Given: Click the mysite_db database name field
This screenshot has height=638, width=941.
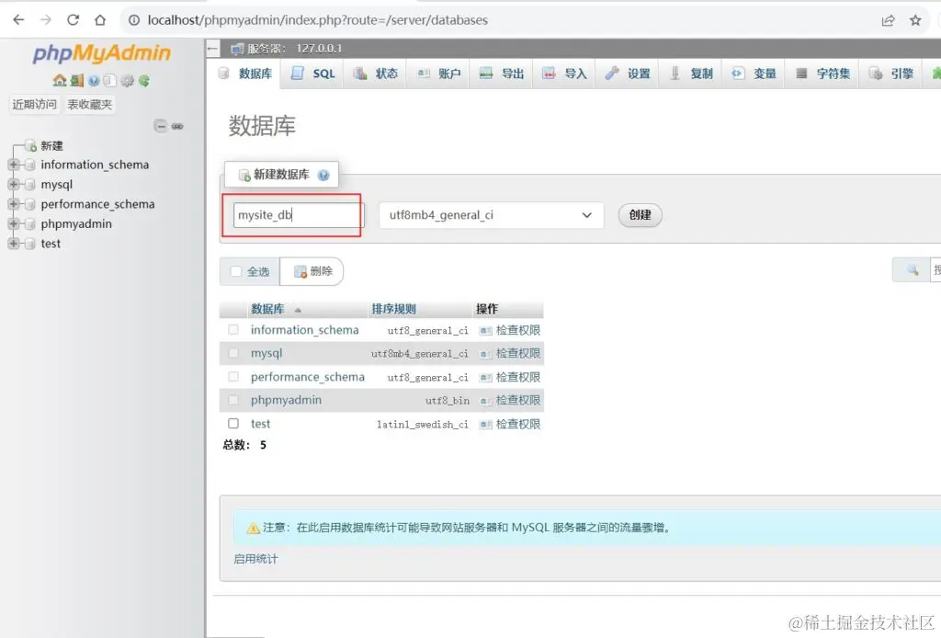Looking at the screenshot, I should click(298, 215).
